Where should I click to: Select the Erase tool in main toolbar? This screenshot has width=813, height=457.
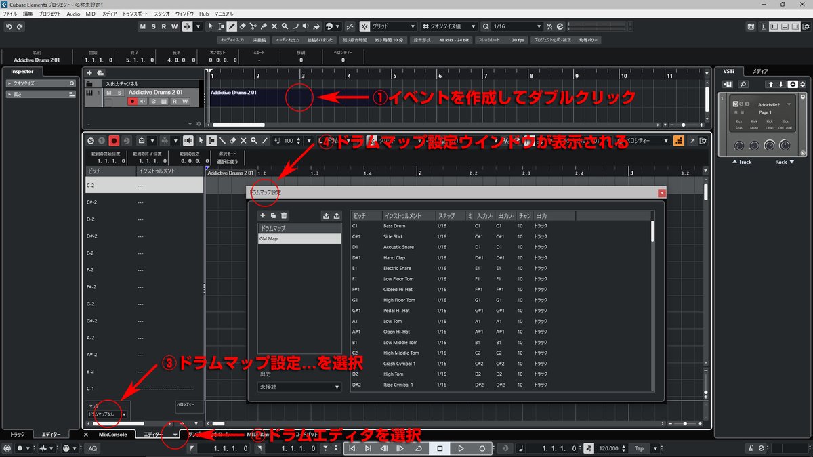coord(242,26)
